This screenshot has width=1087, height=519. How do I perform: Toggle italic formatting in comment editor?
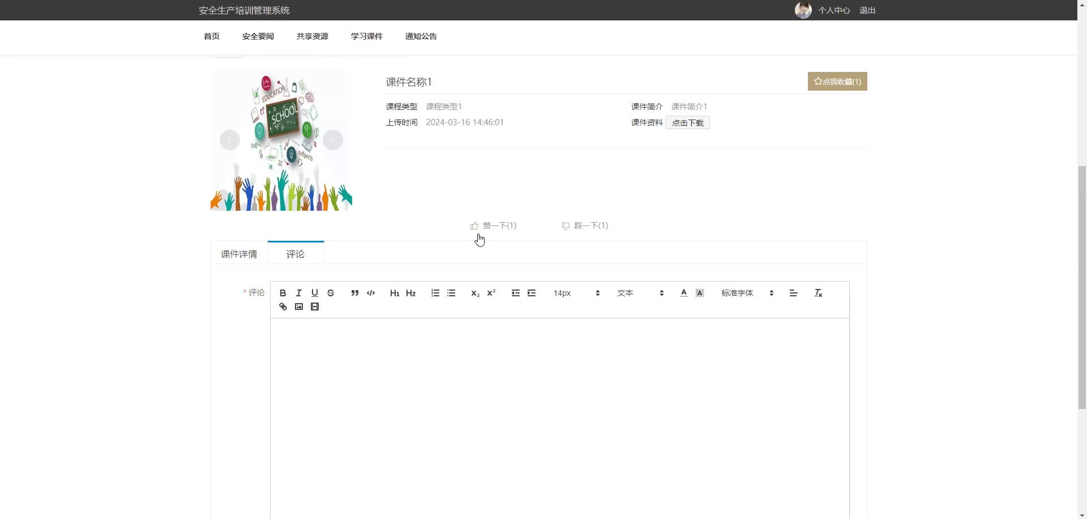[x=298, y=293]
